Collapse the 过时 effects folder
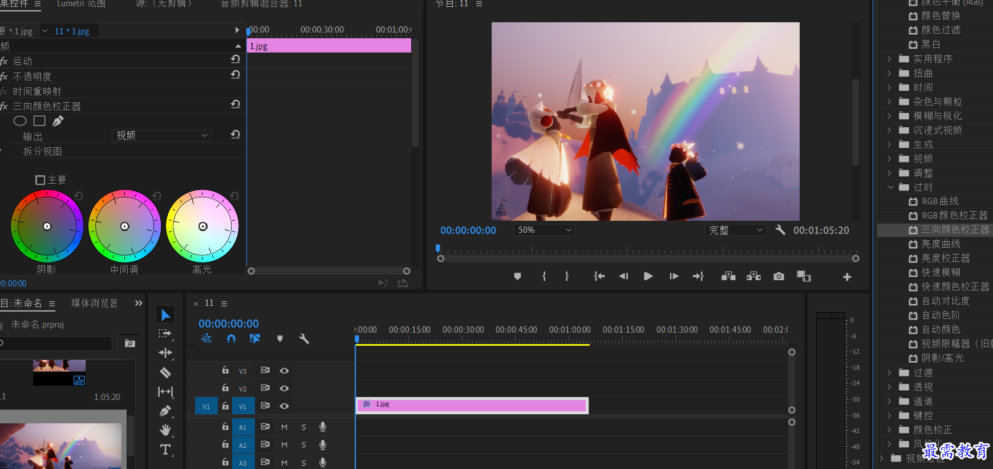Viewport: 993px width, 469px height. pyautogui.click(x=890, y=187)
